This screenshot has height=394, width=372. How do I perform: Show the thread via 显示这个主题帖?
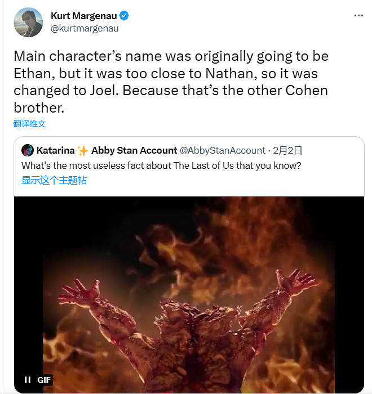(x=54, y=180)
